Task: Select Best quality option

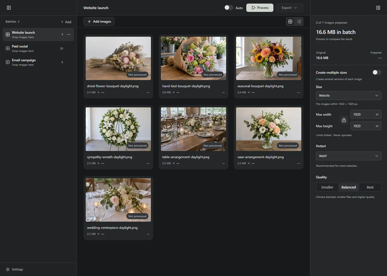Action: coord(370,187)
